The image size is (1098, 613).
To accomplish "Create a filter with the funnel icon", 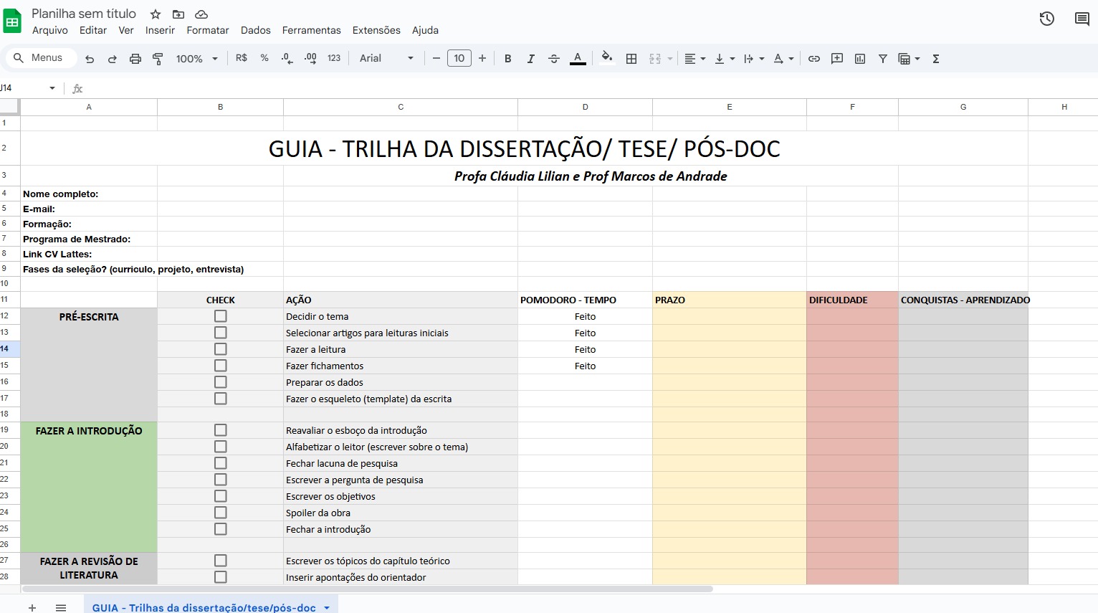I will 883,58.
